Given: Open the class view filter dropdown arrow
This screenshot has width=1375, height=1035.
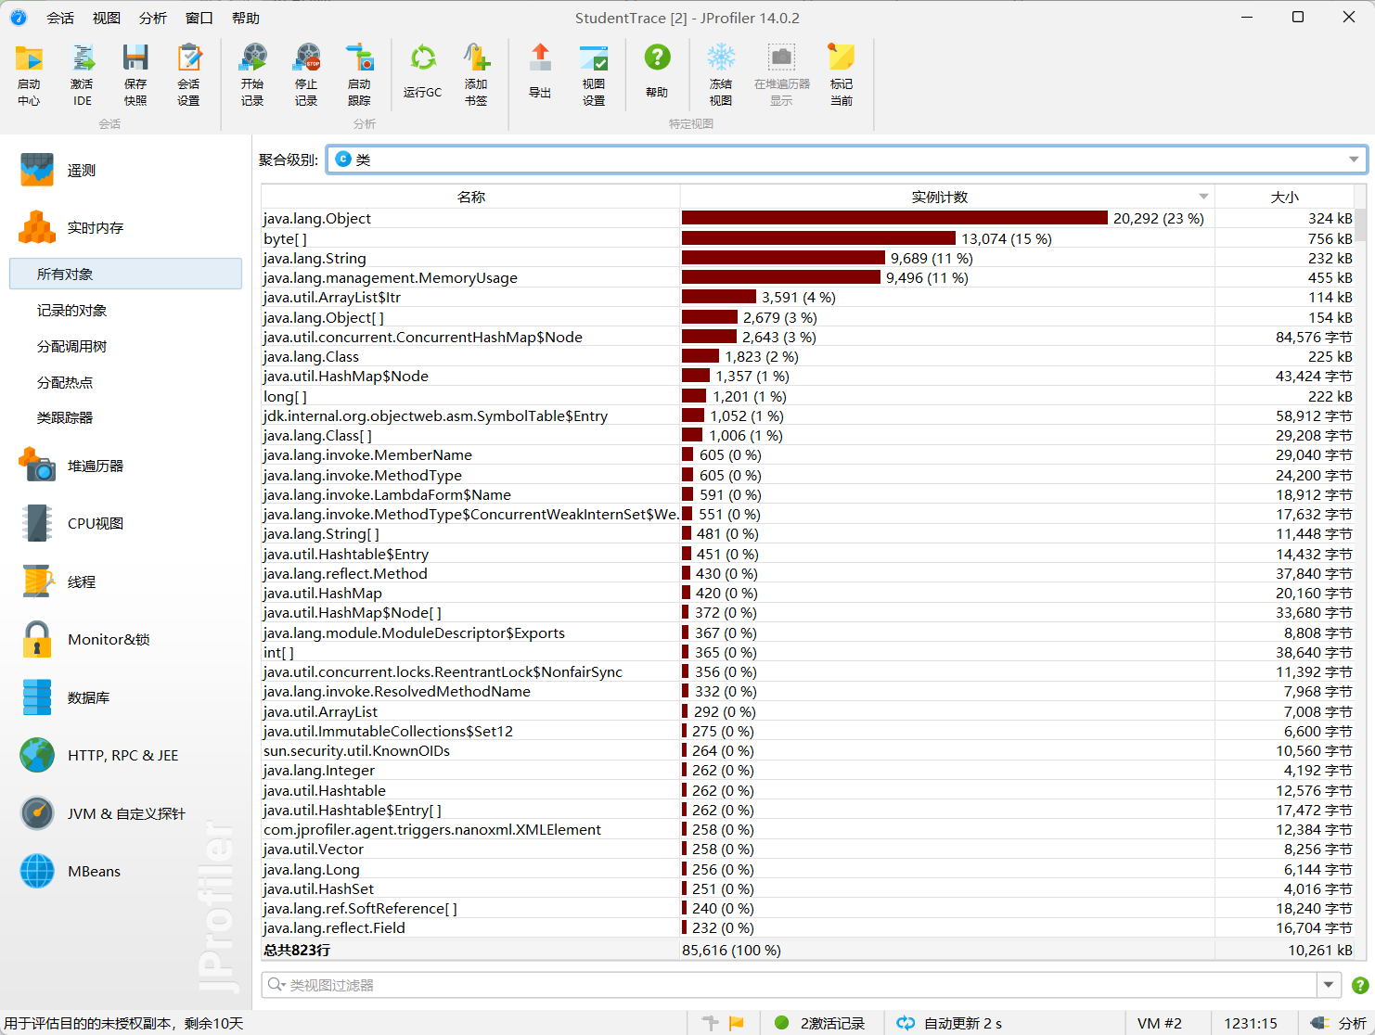Looking at the screenshot, I should (x=1329, y=985).
